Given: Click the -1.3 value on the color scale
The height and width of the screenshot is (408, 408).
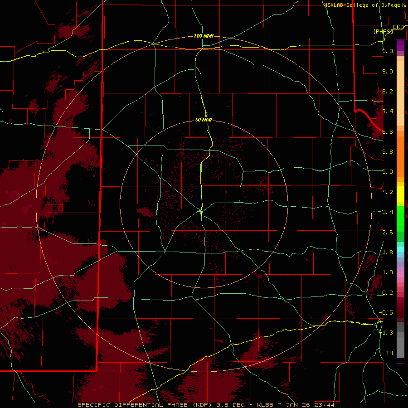Looking at the screenshot, I should 386,333.
